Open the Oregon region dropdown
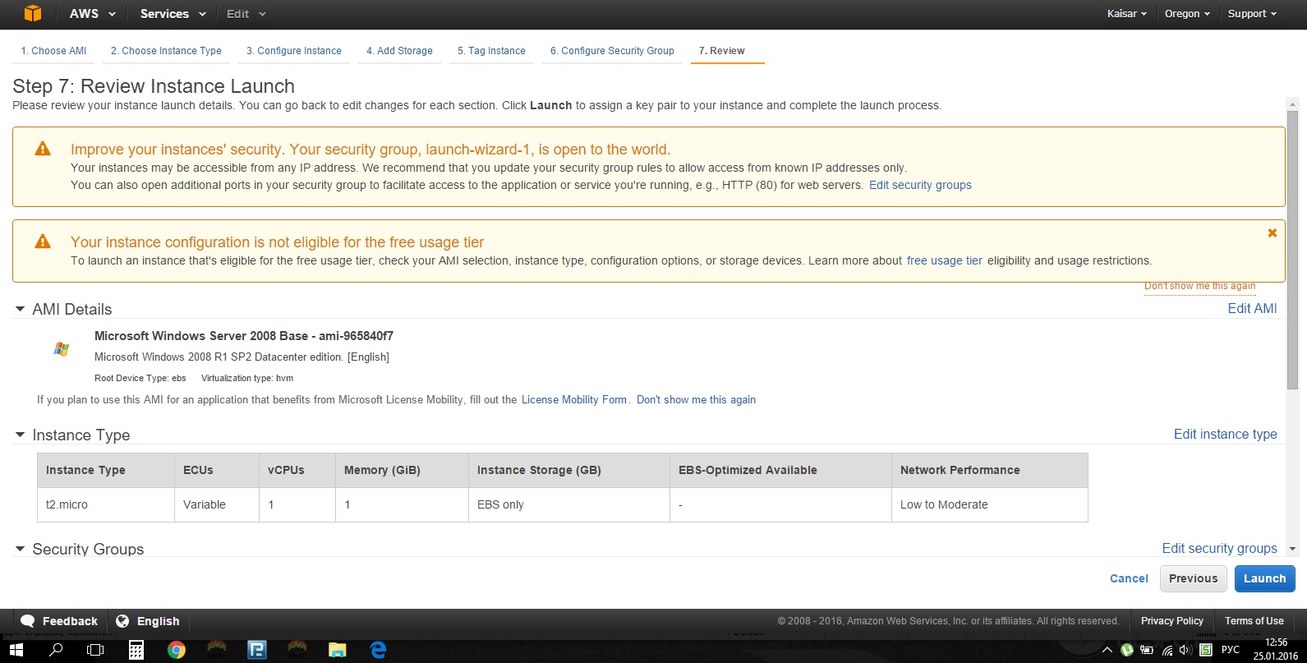 (x=1187, y=14)
